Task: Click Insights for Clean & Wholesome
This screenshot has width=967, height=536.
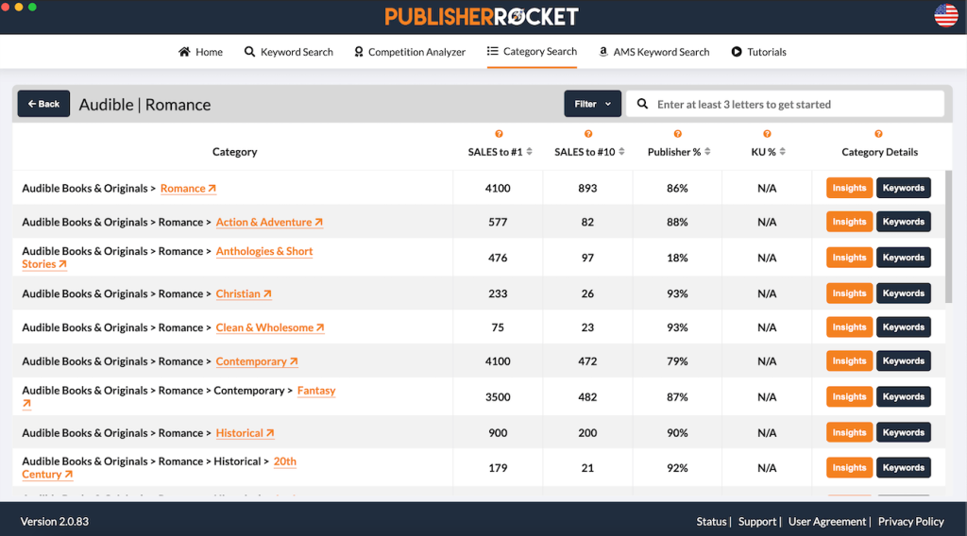Action: 849,327
